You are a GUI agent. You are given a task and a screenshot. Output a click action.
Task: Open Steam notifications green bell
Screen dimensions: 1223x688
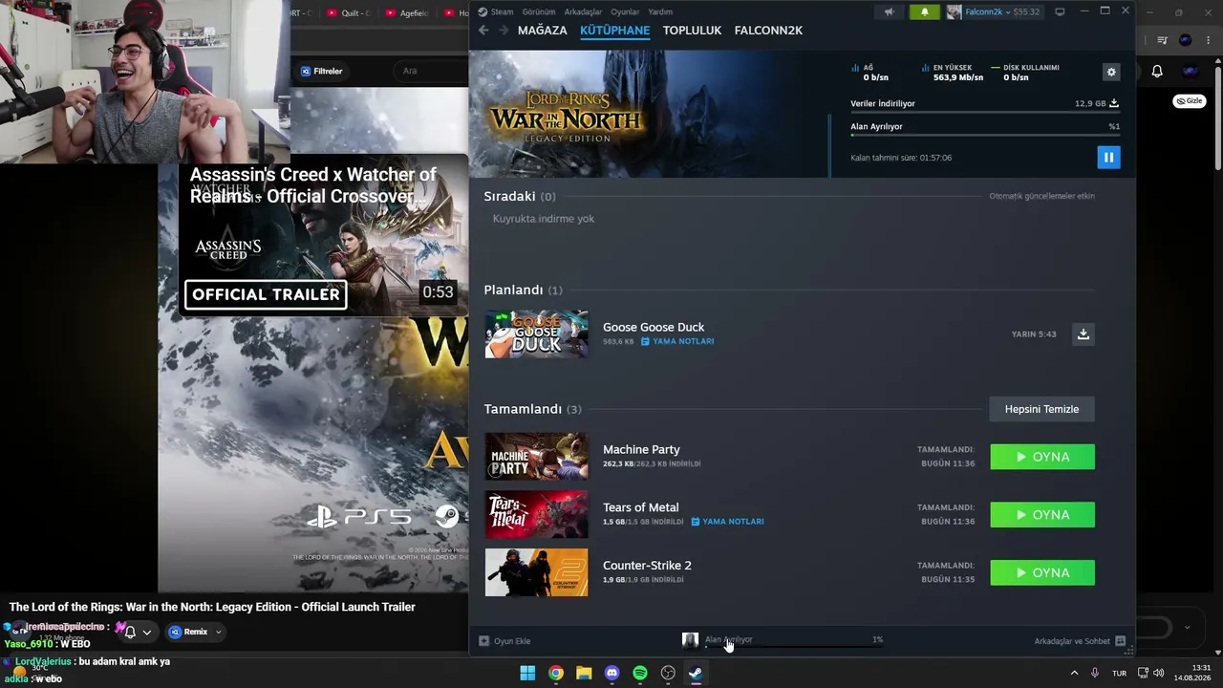pos(924,12)
